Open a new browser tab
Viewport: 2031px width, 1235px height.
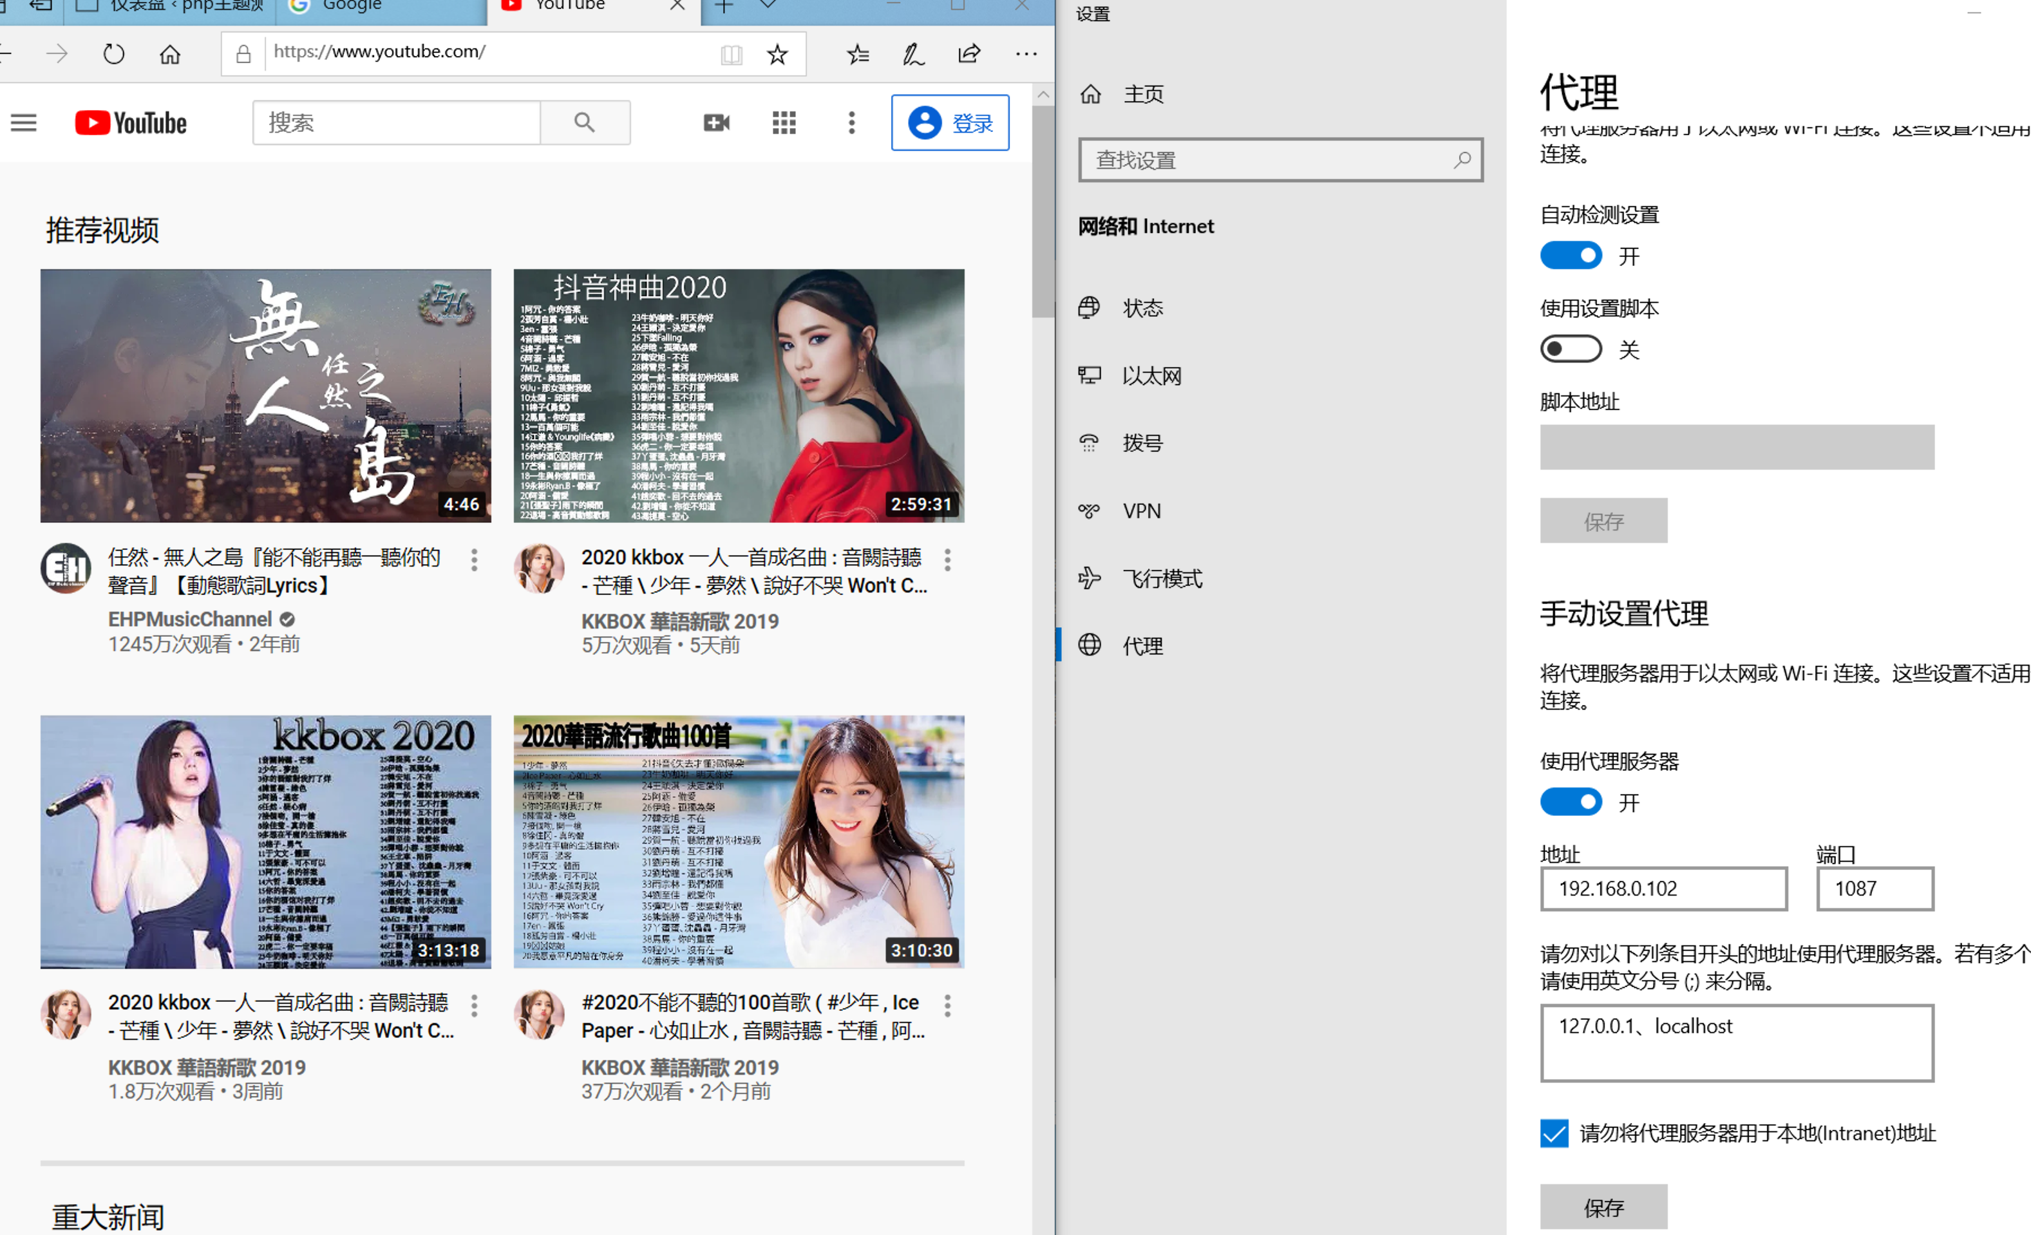coord(724,6)
